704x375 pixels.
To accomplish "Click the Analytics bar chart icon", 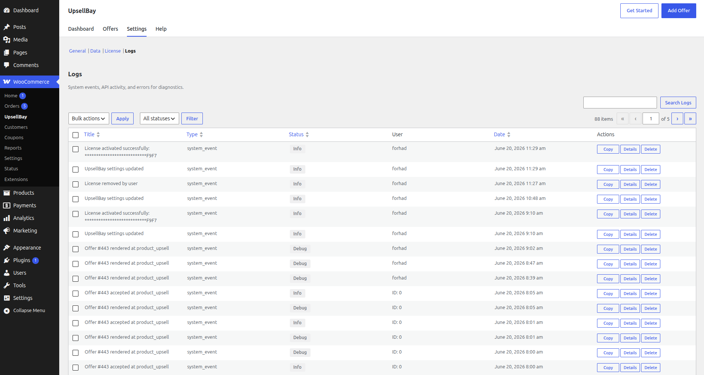I will [7, 218].
